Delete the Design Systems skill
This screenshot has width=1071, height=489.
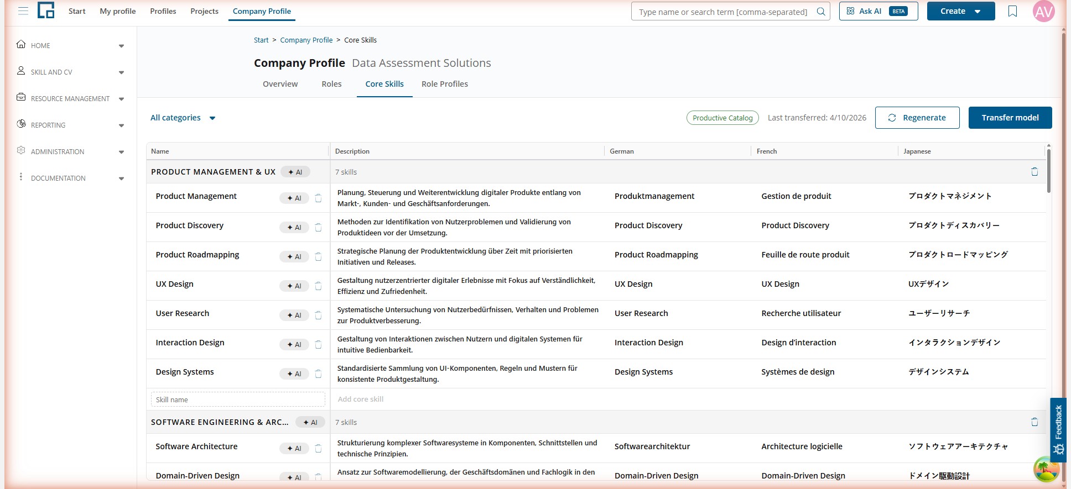pyautogui.click(x=318, y=374)
